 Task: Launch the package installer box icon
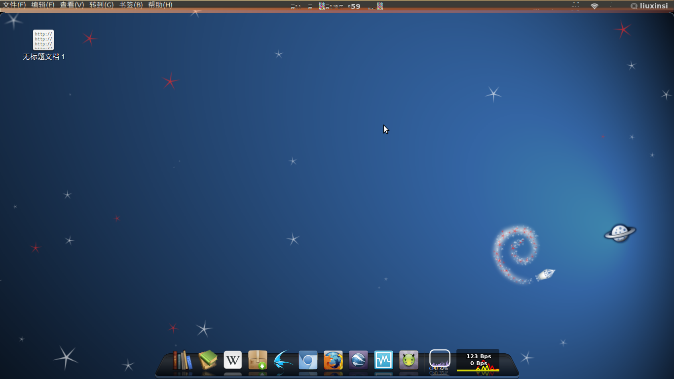tap(258, 360)
